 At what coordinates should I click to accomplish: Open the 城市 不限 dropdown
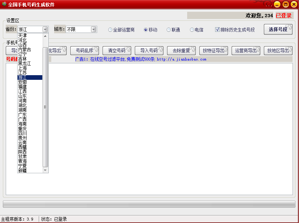click(x=81, y=29)
